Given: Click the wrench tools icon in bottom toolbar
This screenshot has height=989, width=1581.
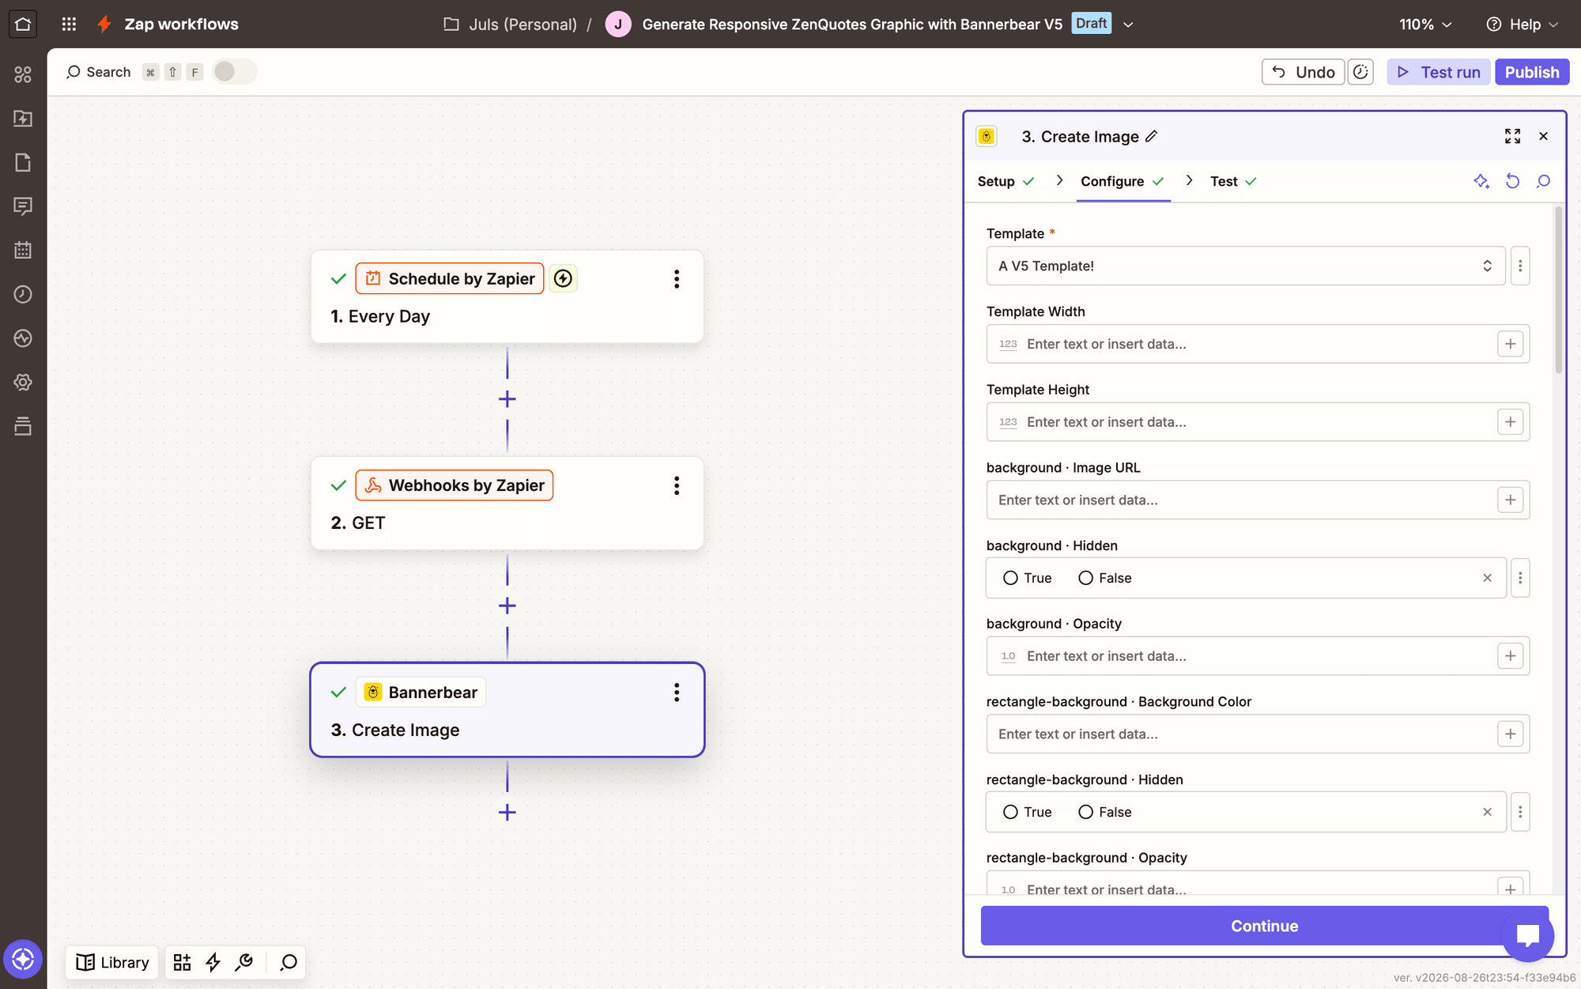Looking at the screenshot, I should coord(244,962).
